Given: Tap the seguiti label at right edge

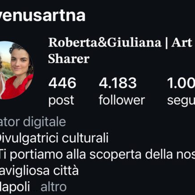Looking at the screenshot, I should [x=181, y=100].
